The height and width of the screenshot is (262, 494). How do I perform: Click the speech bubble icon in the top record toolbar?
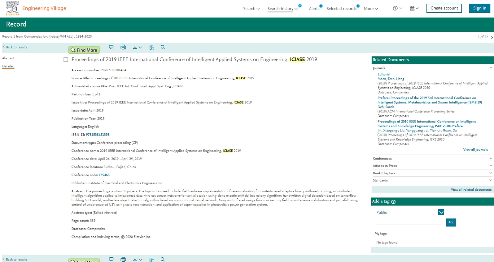[x=111, y=47]
